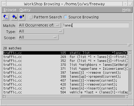The image size is (134, 106).
Task: Open the Type dropdown set to All
Action: click(41, 31)
